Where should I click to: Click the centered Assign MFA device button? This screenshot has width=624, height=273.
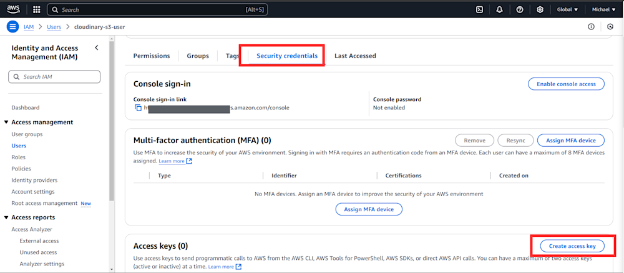click(369, 209)
